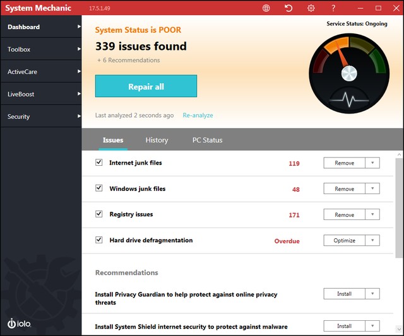This screenshot has width=404, height=336.
Task: Click the Re-analyze link
Action: click(198, 115)
